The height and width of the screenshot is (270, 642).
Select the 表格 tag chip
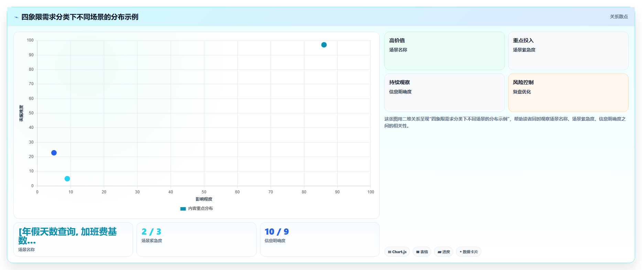422,252
